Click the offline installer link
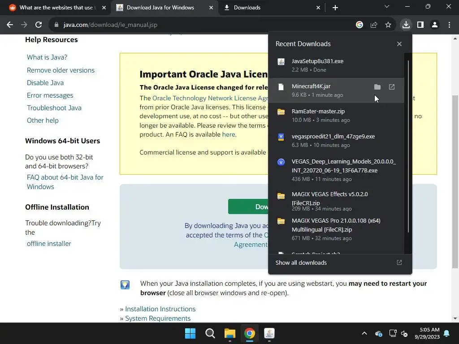 [x=49, y=244]
